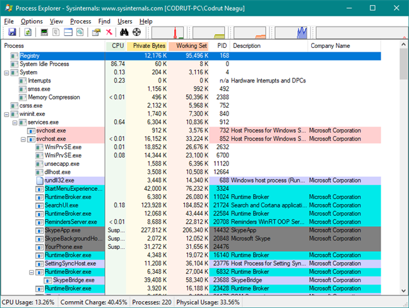
Task: Click the rundll32.exe blank page icon
Action: tap(40, 180)
